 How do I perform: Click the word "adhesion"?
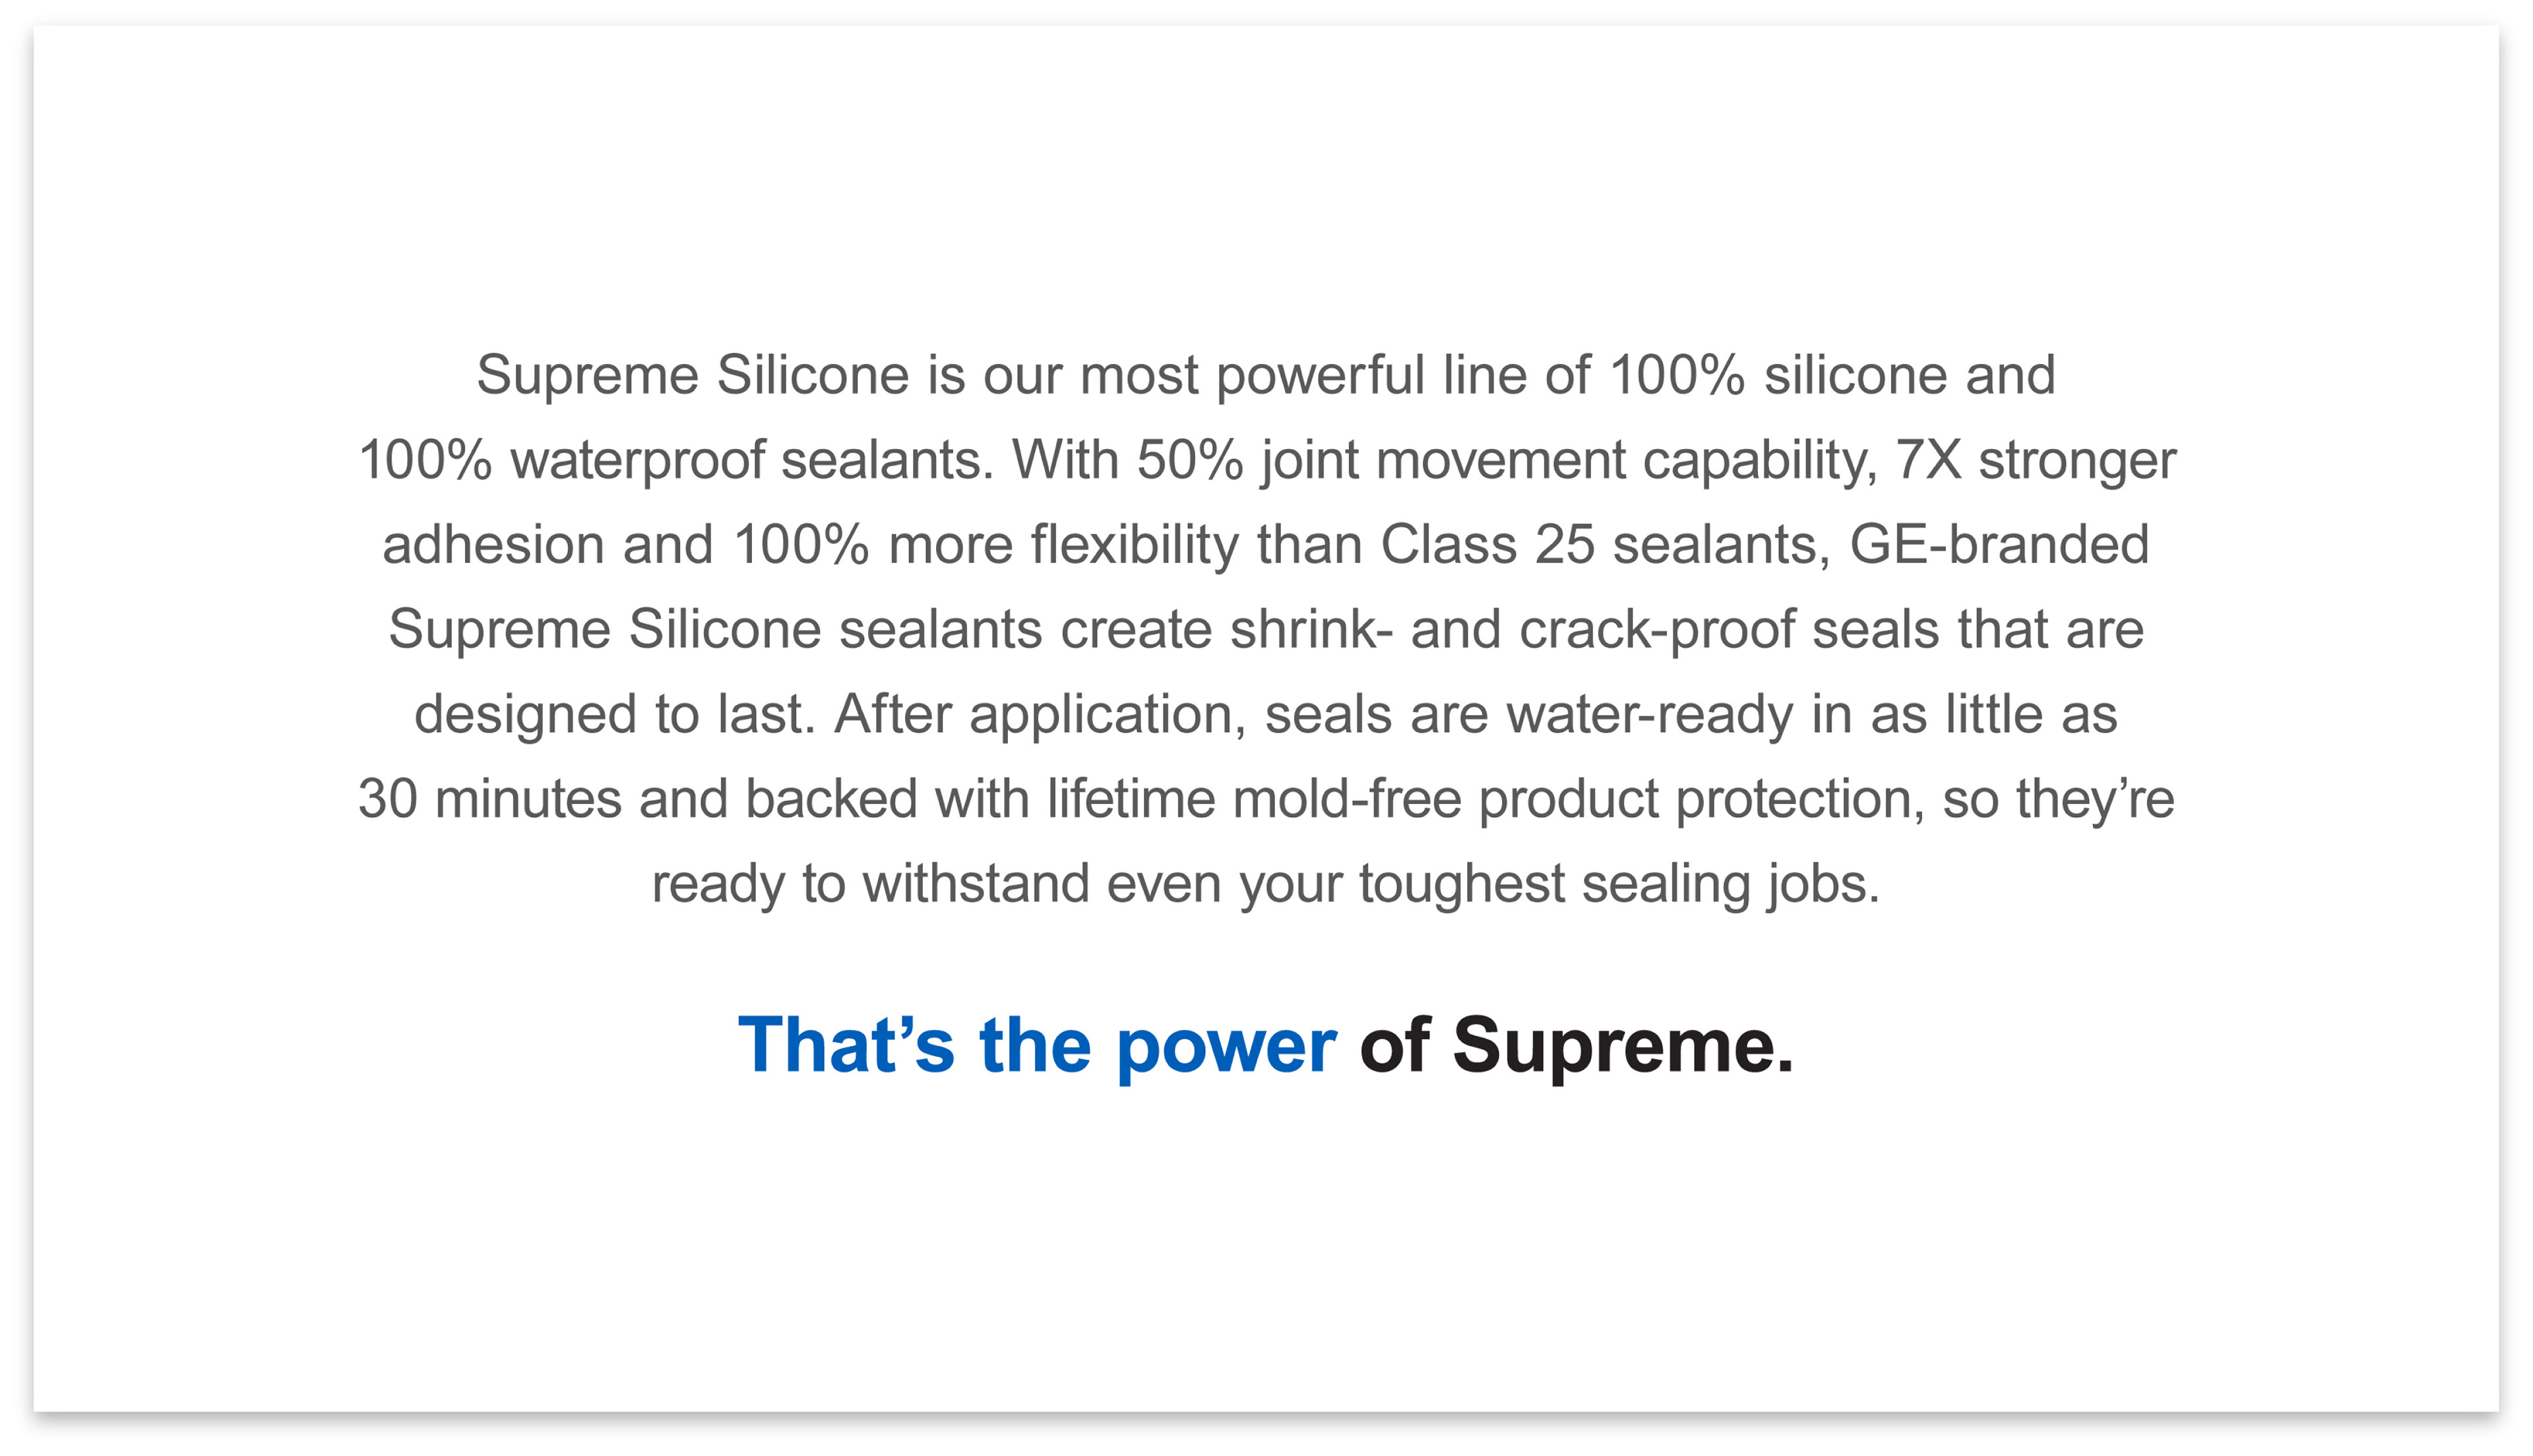coord(493,545)
